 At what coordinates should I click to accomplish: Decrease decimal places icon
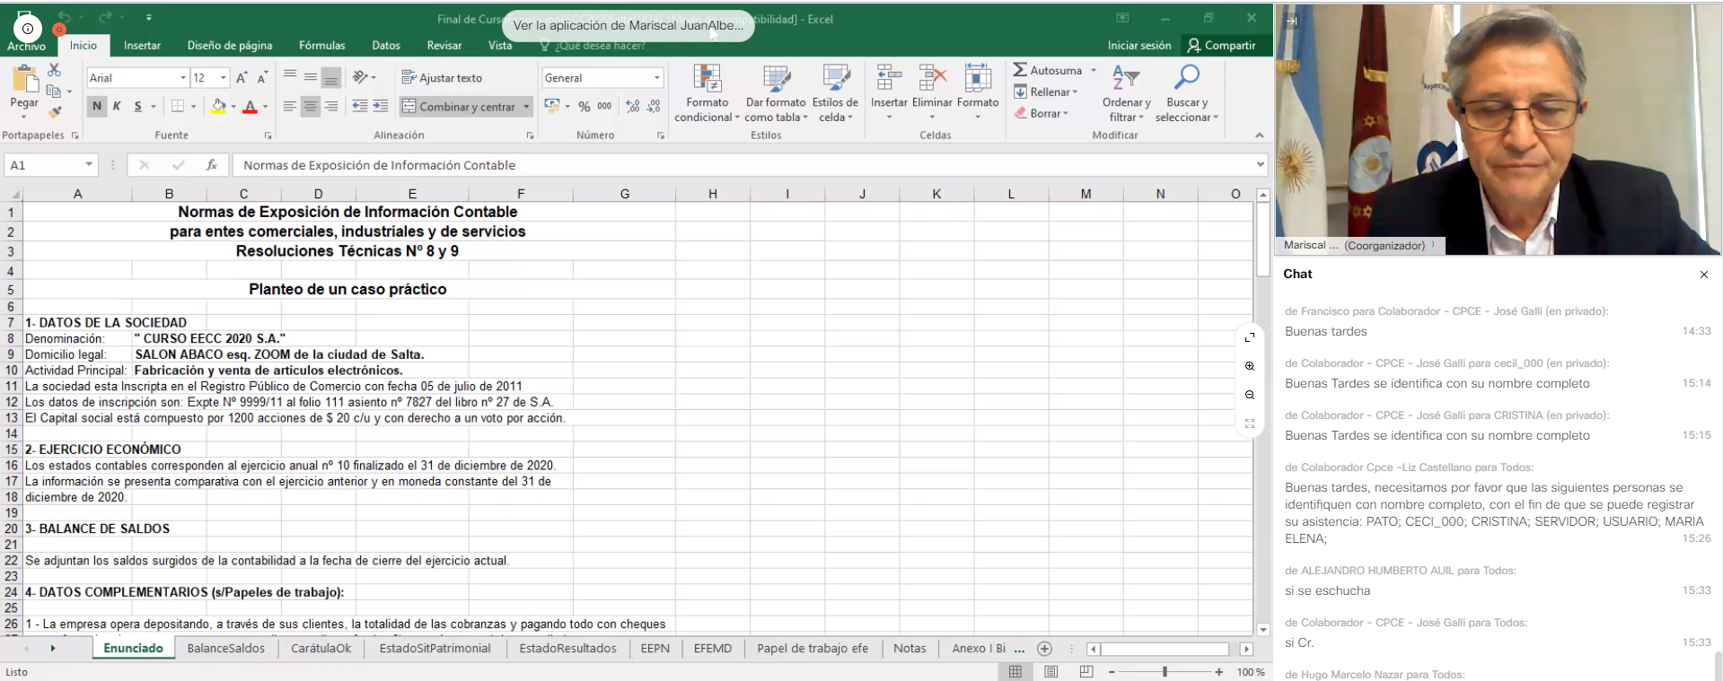[x=654, y=106]
